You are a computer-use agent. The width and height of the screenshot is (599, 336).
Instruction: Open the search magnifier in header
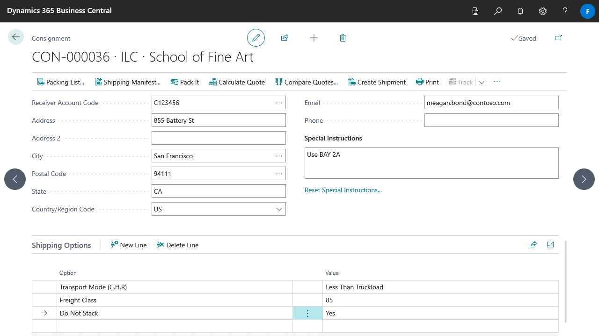(498, 11)
